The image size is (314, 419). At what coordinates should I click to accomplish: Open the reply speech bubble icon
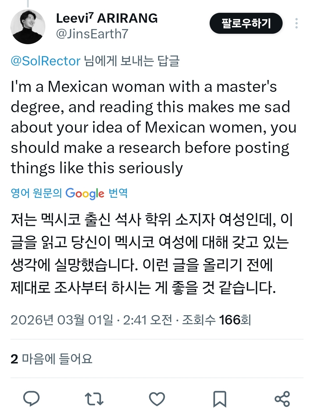click(31, 399)
